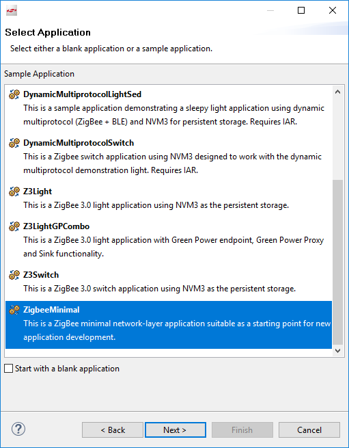Click the Simplicity Studio logo in title bar

[x=12, y=10]
